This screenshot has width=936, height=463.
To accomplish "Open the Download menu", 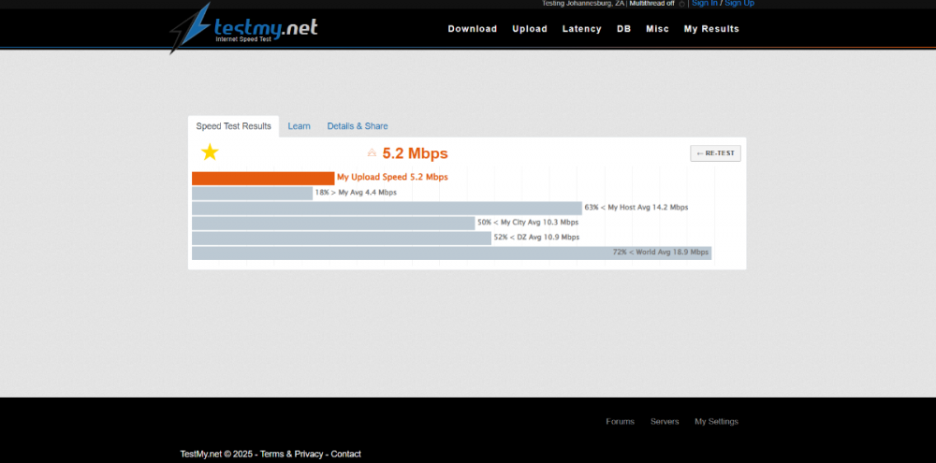I will pos(472,29).
